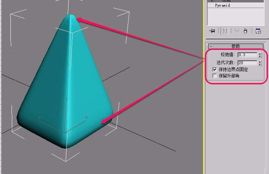This screenshot has width=269, height=174.
Task: Adjust the 迭代次数 spinner arrows
Action: coord(260,63)
